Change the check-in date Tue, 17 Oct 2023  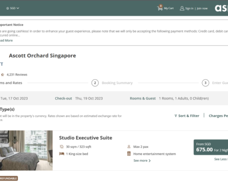pos(14,98)
